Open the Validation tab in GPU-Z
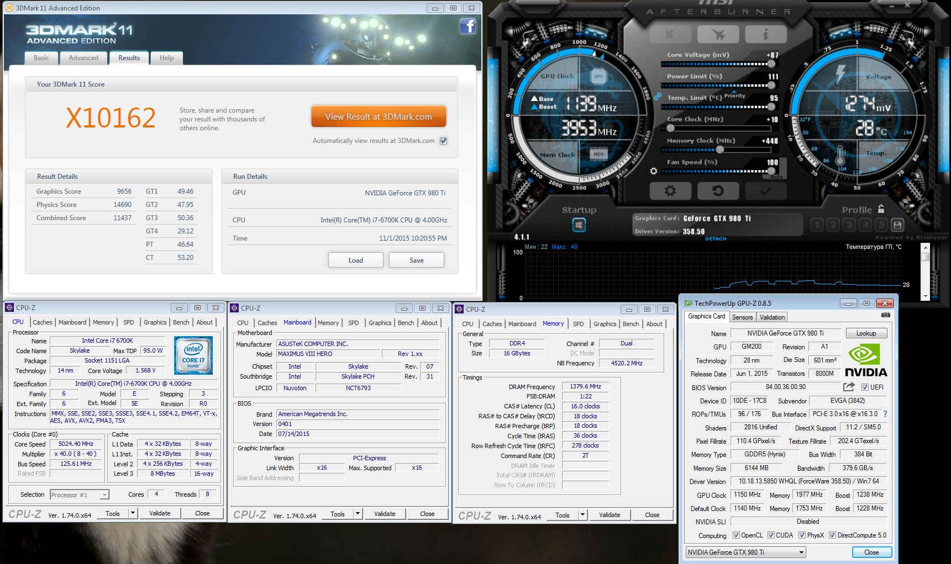The image size is (951, 564). (x=772, y=317)
